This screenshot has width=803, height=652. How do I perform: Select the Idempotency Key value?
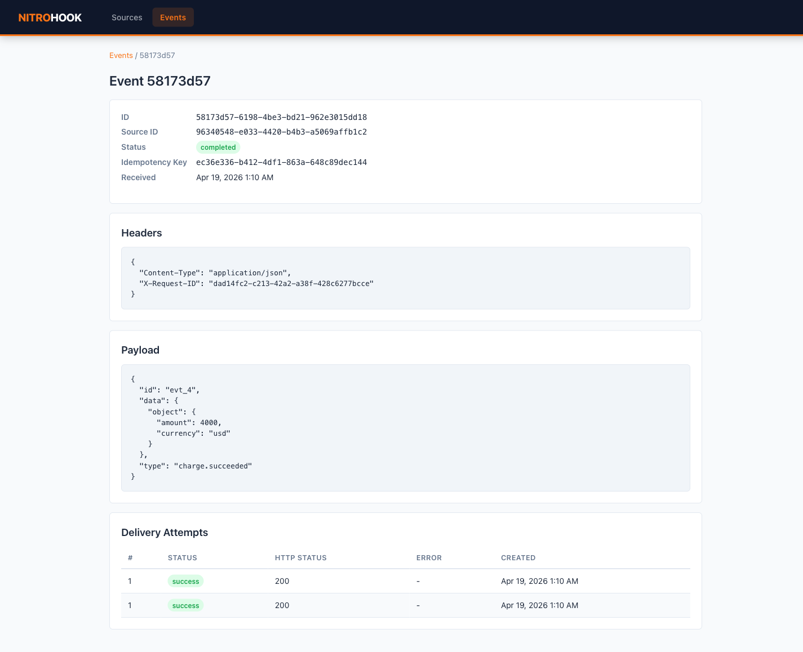pos(281,162)
